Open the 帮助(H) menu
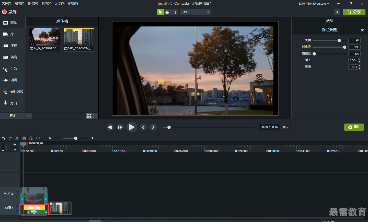Viewport: 368px width, 222px height. pos(73,3)
